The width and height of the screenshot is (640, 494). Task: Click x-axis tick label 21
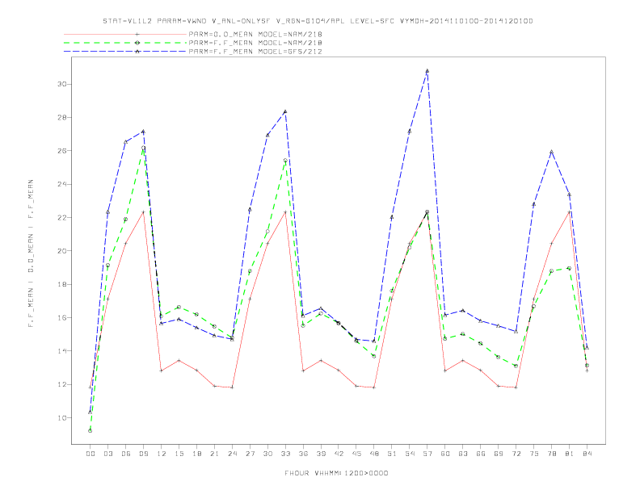214,454
